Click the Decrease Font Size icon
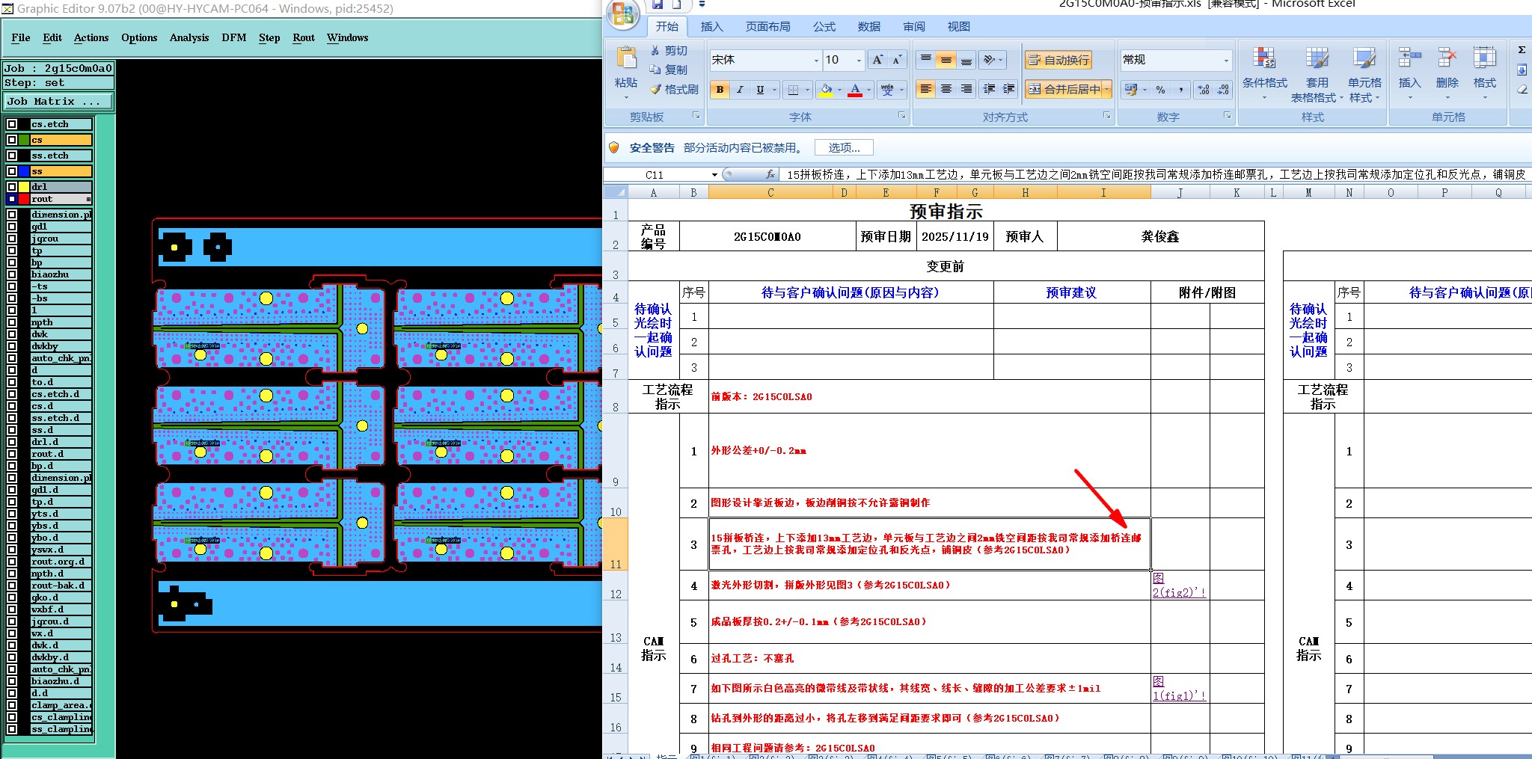1532x759 pixels. 897,60
